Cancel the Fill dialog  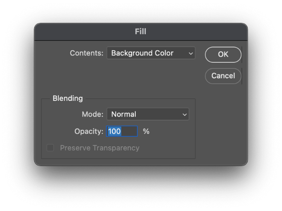pos(223,76)
